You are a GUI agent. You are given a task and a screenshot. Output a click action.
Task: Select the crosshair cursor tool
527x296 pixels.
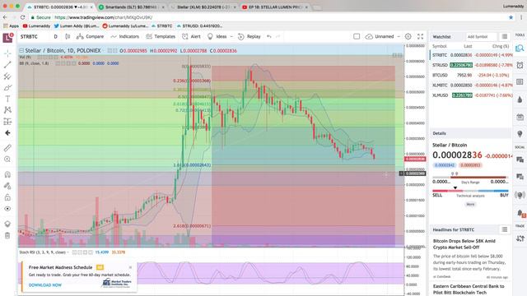pos(7,53)
